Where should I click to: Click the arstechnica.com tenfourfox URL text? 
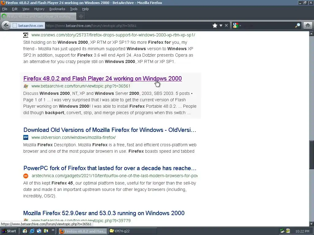coord(115,176)
